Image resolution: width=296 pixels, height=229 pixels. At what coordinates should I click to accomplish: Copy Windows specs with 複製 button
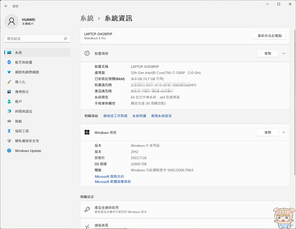(x=268, y=132)
